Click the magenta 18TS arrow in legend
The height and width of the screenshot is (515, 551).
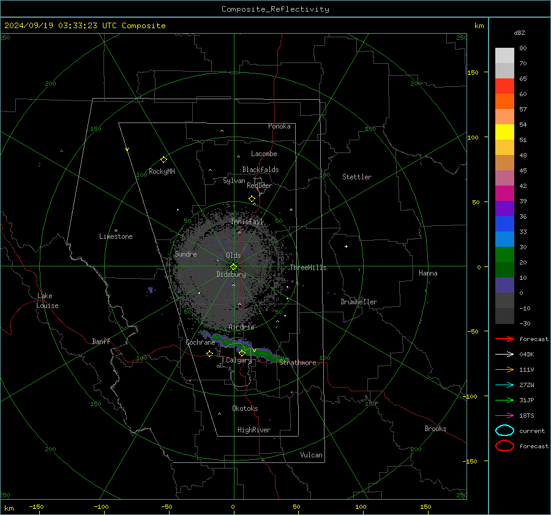coord(504,416)
